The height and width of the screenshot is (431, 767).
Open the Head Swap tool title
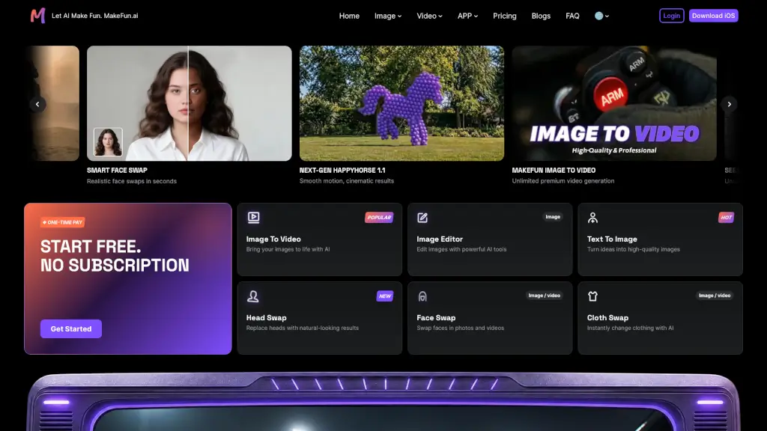(x=266, y=317)
